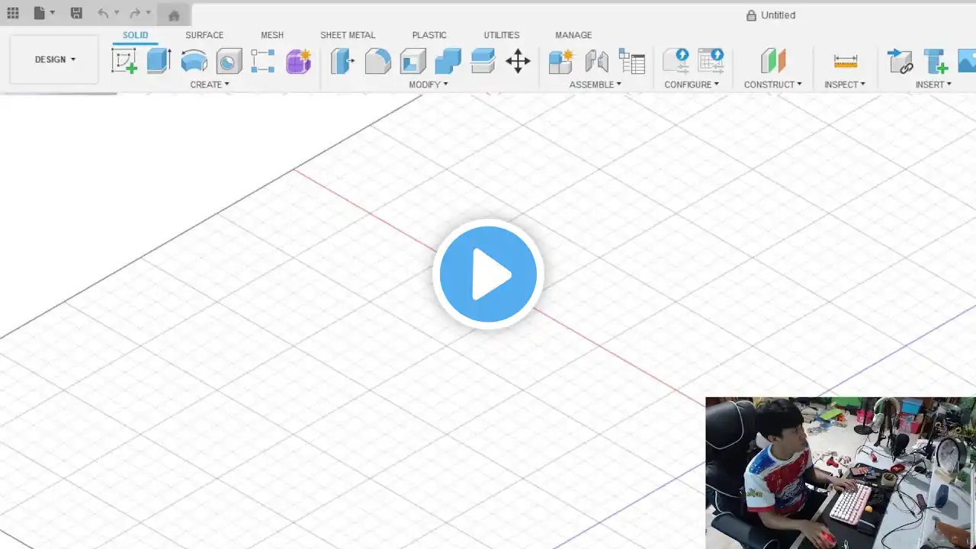Save the design with the floppy icon

click(76, 13)
